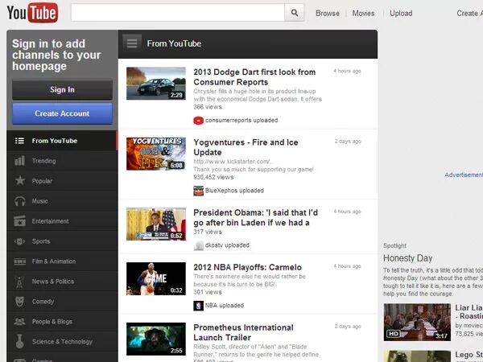483x362 pixels.
Task: Select the Comedy category
Action: (62, 302)
